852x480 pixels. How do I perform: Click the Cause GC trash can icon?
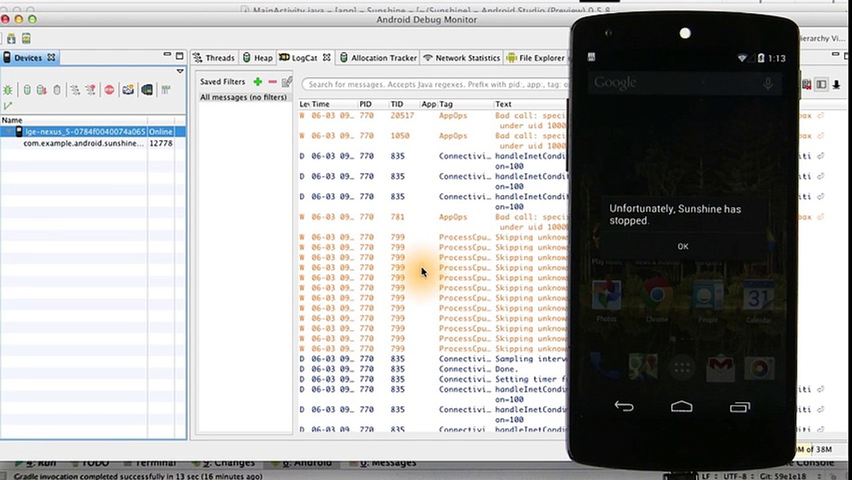(x=57, y=90)
